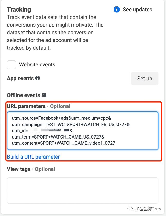Enable the Website events checkbox
This screenshot has height=216, width=166.
pos(12,65)
